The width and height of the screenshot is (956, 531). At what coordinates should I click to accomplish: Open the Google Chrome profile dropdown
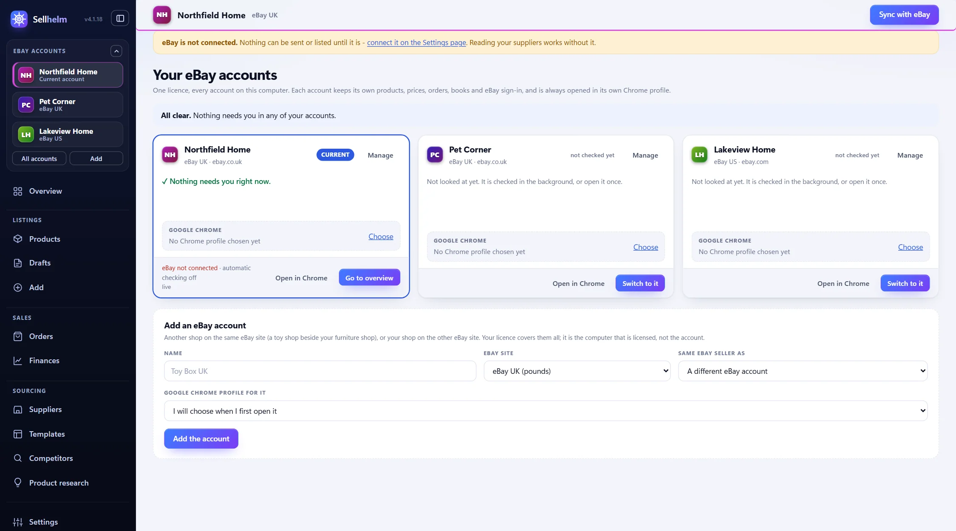click(546, 411)
